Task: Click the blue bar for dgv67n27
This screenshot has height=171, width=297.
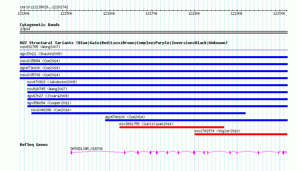Action: tap(158, 99)
